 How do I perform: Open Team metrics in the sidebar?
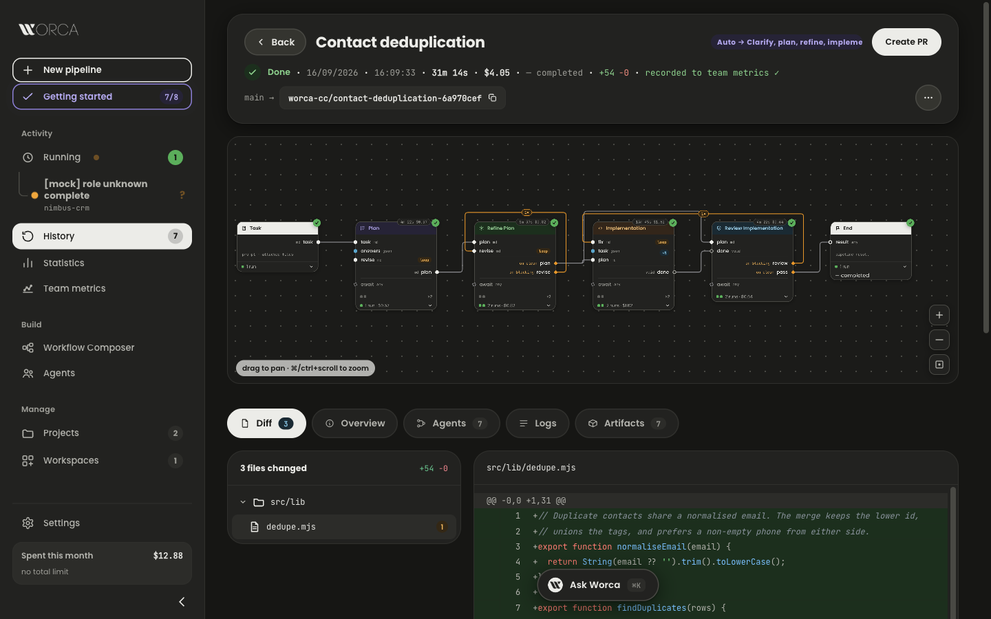102,288
